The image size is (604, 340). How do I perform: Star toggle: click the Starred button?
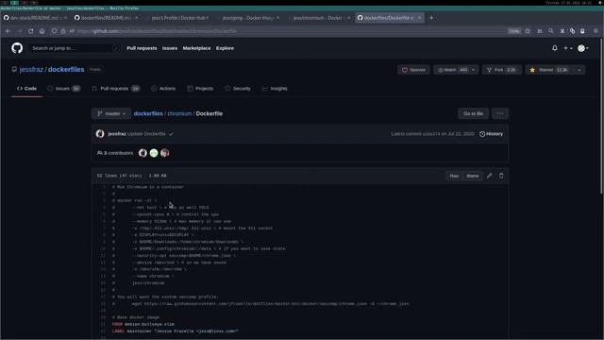[x=549, y=70]
